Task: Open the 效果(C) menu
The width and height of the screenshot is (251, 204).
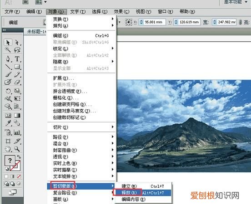Action: pyautogui.click(x=121, y=11)
